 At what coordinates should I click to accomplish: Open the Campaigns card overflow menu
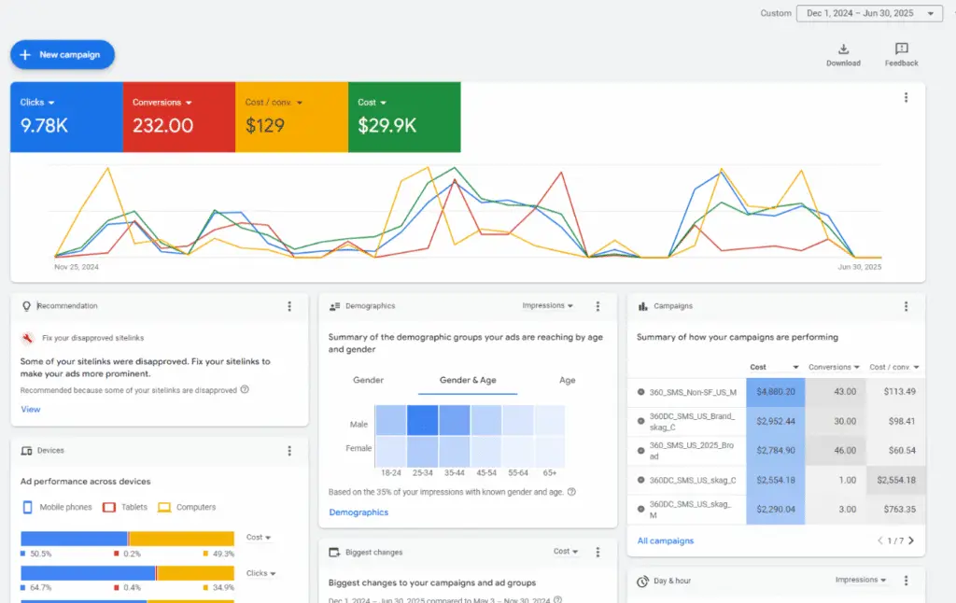[905, 305]
